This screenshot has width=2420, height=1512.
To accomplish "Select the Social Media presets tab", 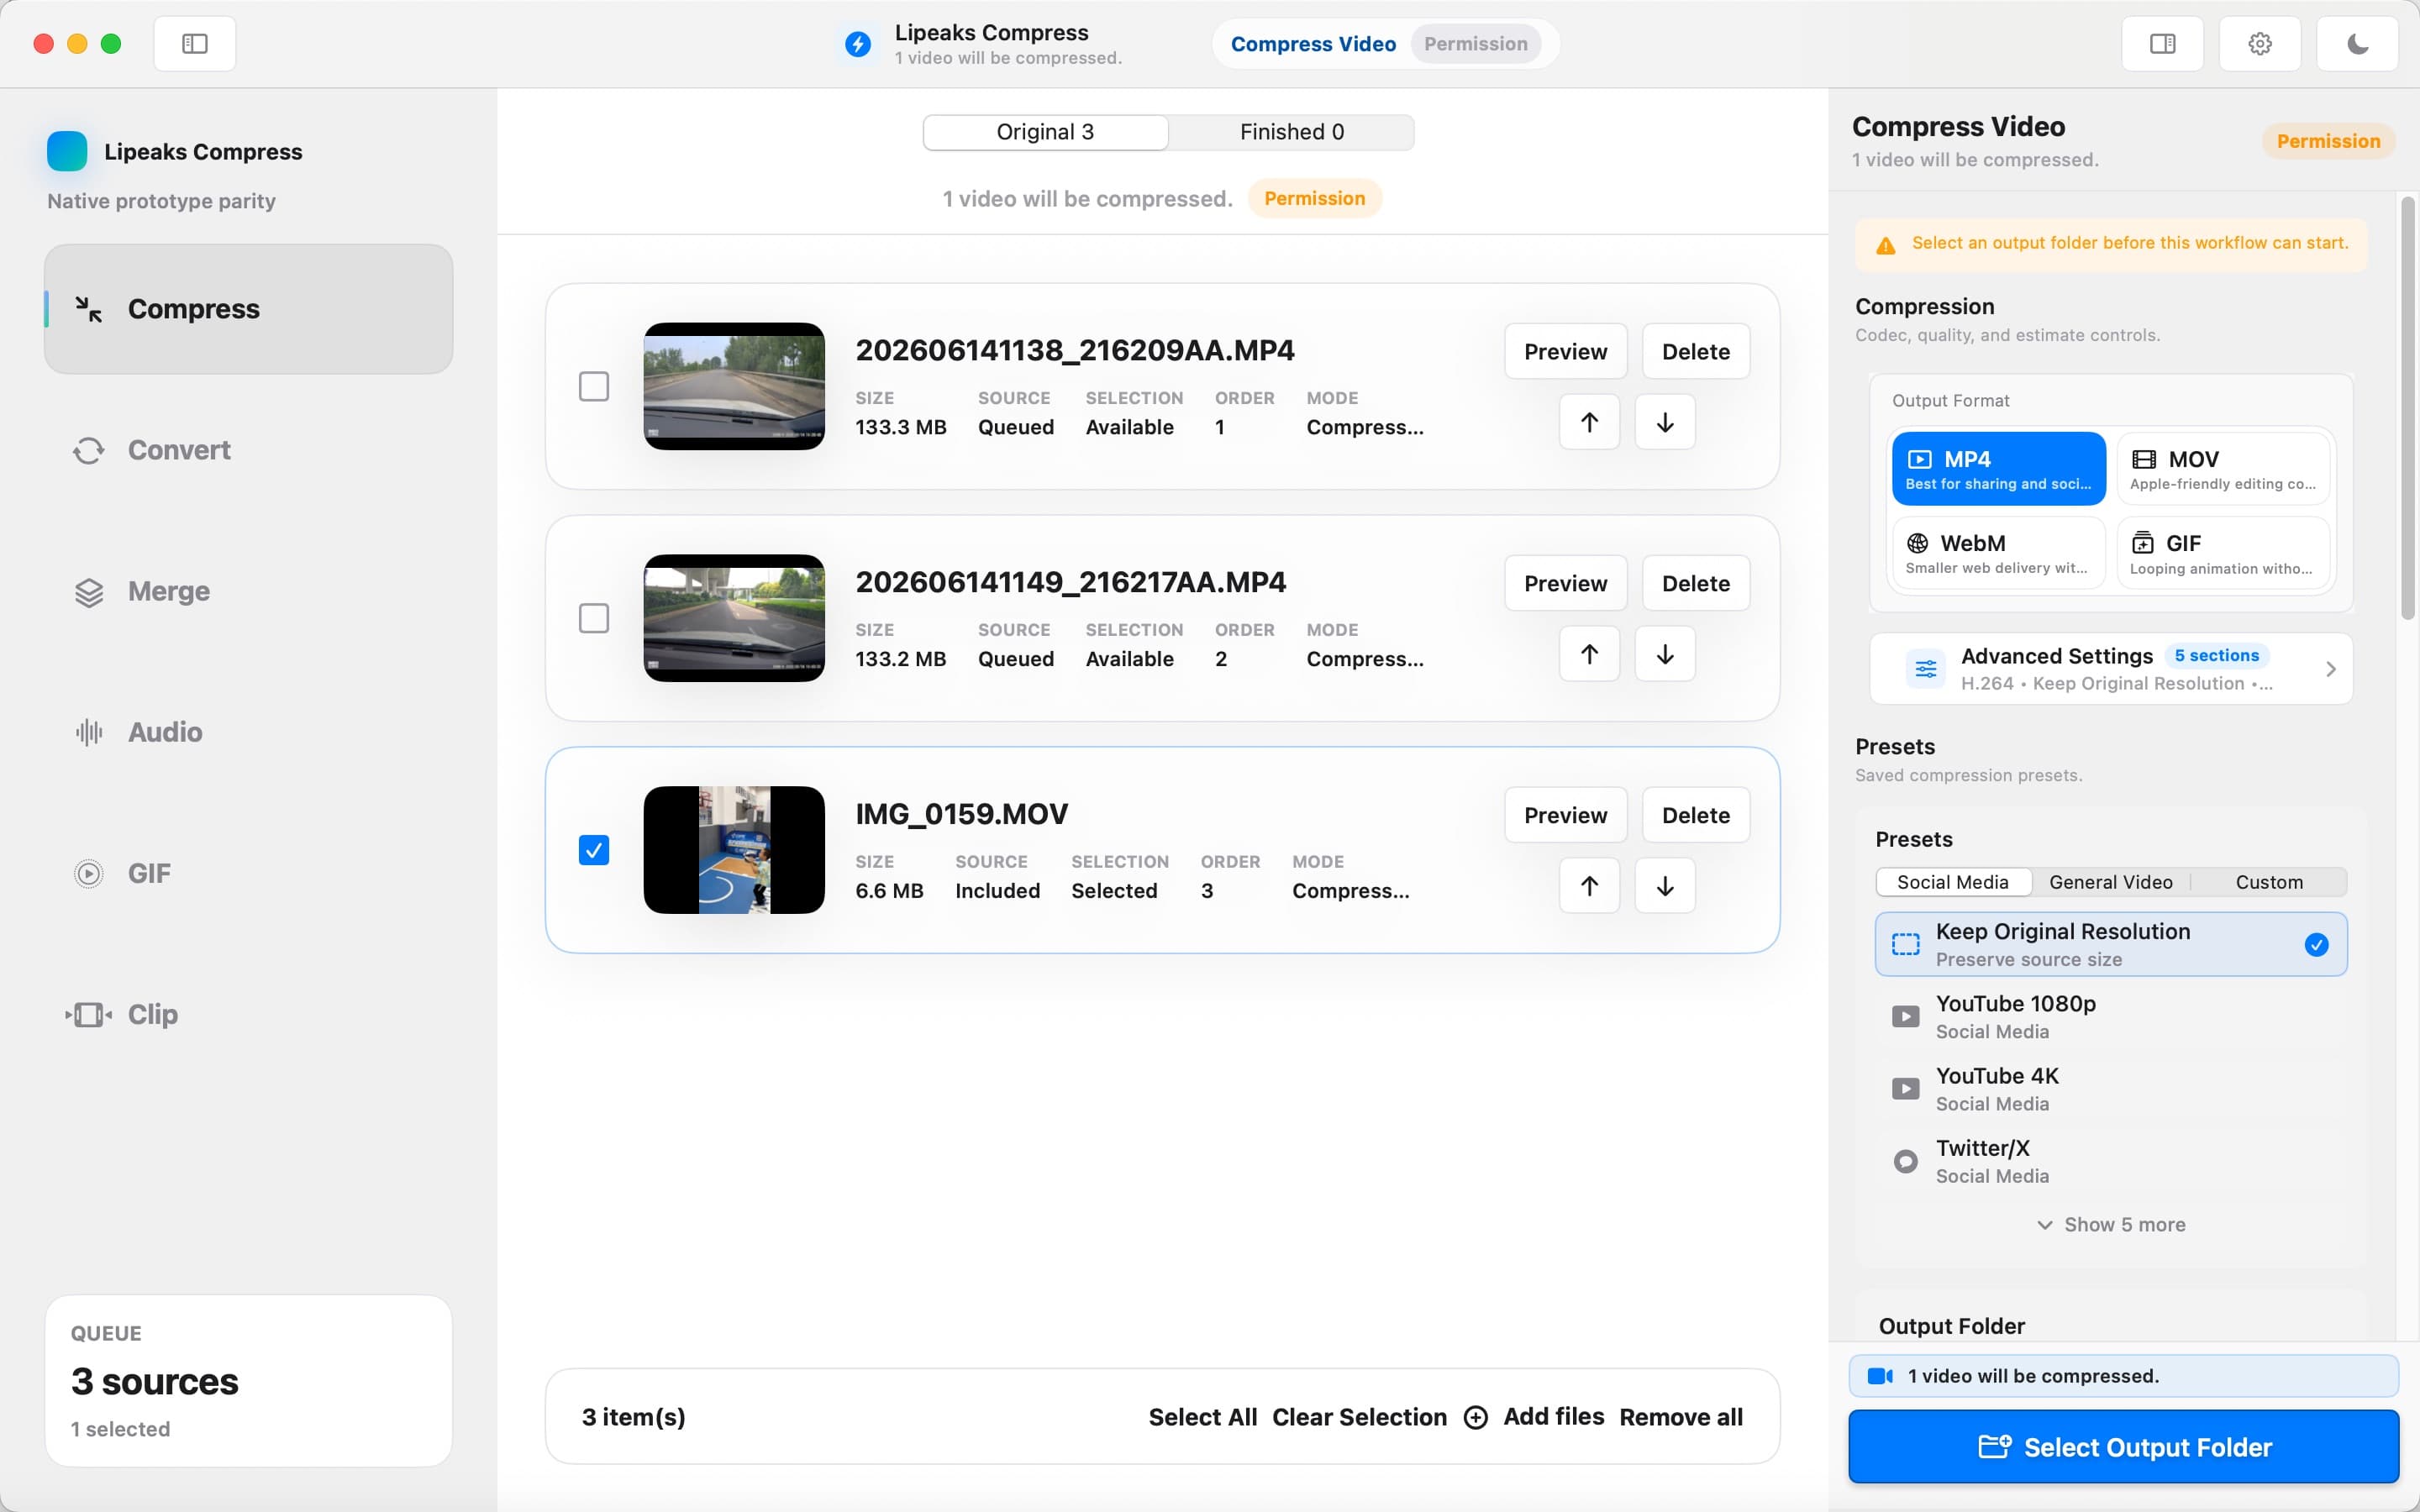I will click(x=1953, y=882).
